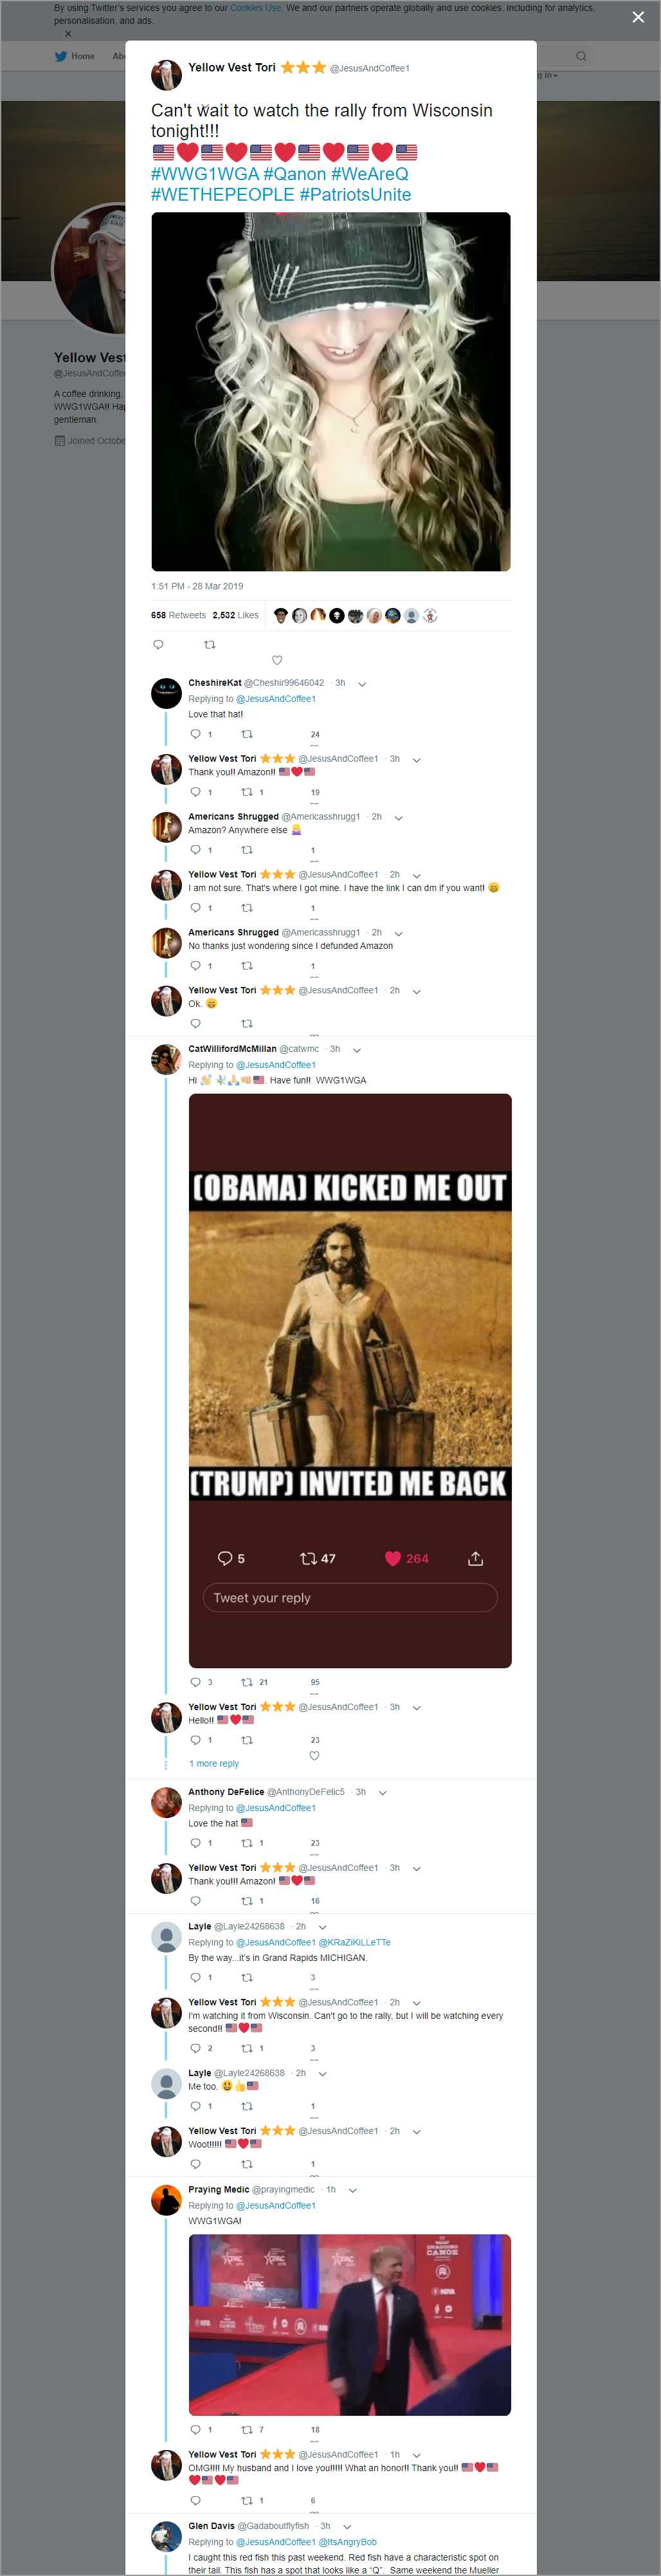Viewport: 661px width, 2576px height.
Task: Toggle retweet on CatWillifordMcMillan's reply
Action: pyautogui.click(x=247, y=1681)
